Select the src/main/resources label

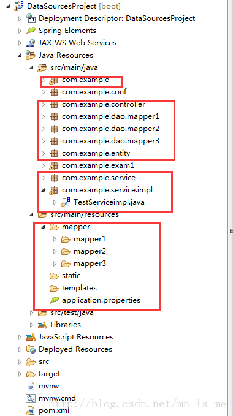(x=85, y=214)
